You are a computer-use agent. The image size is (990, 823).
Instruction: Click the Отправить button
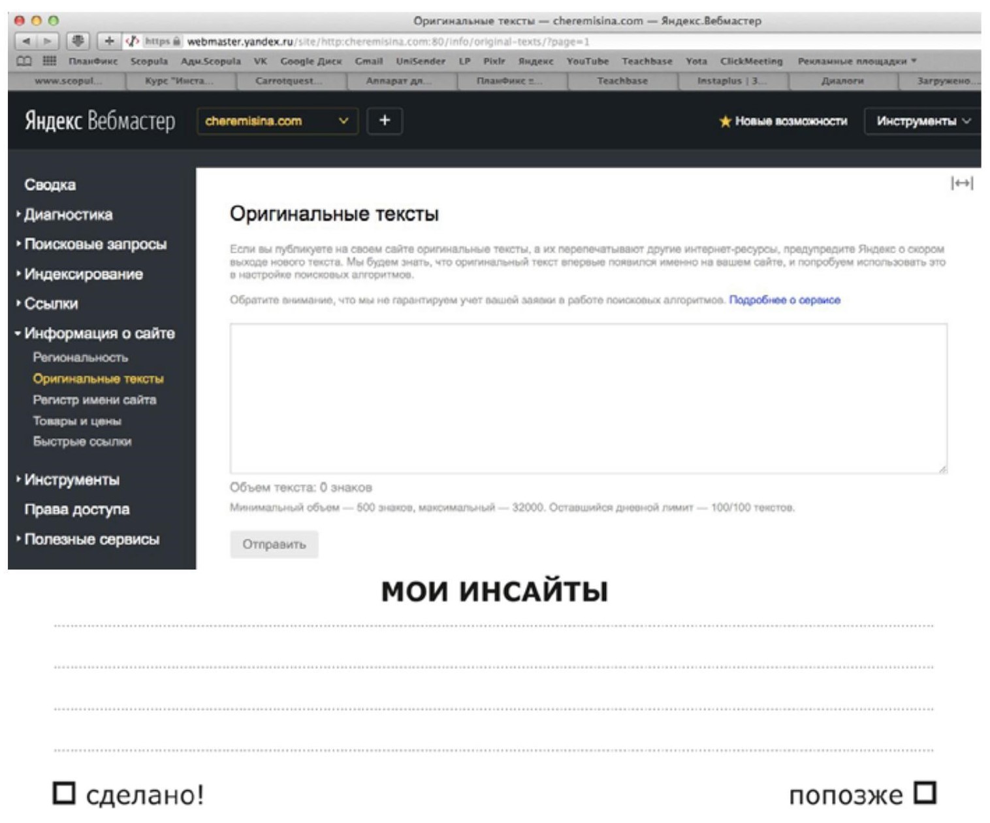274,544
